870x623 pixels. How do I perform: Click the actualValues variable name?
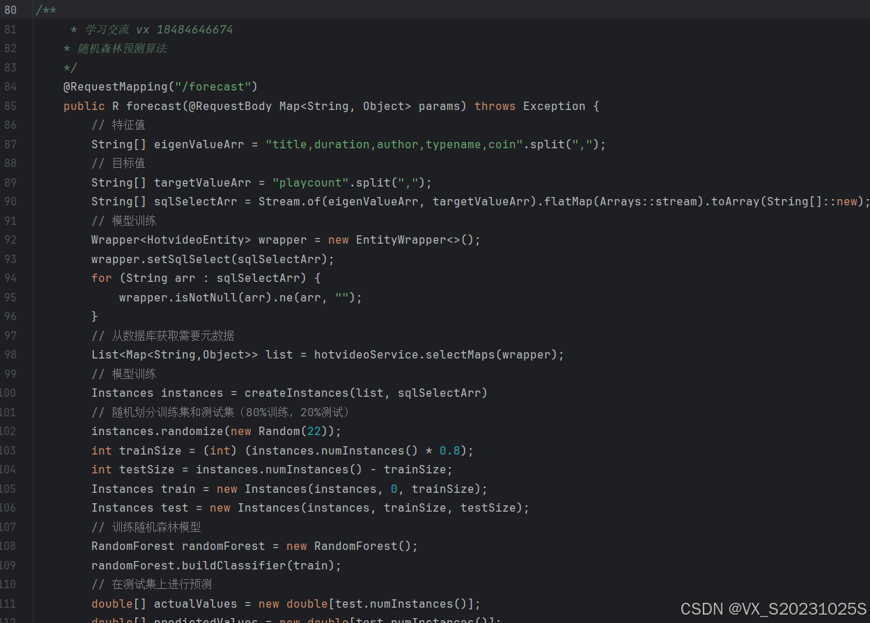point(196,604)
